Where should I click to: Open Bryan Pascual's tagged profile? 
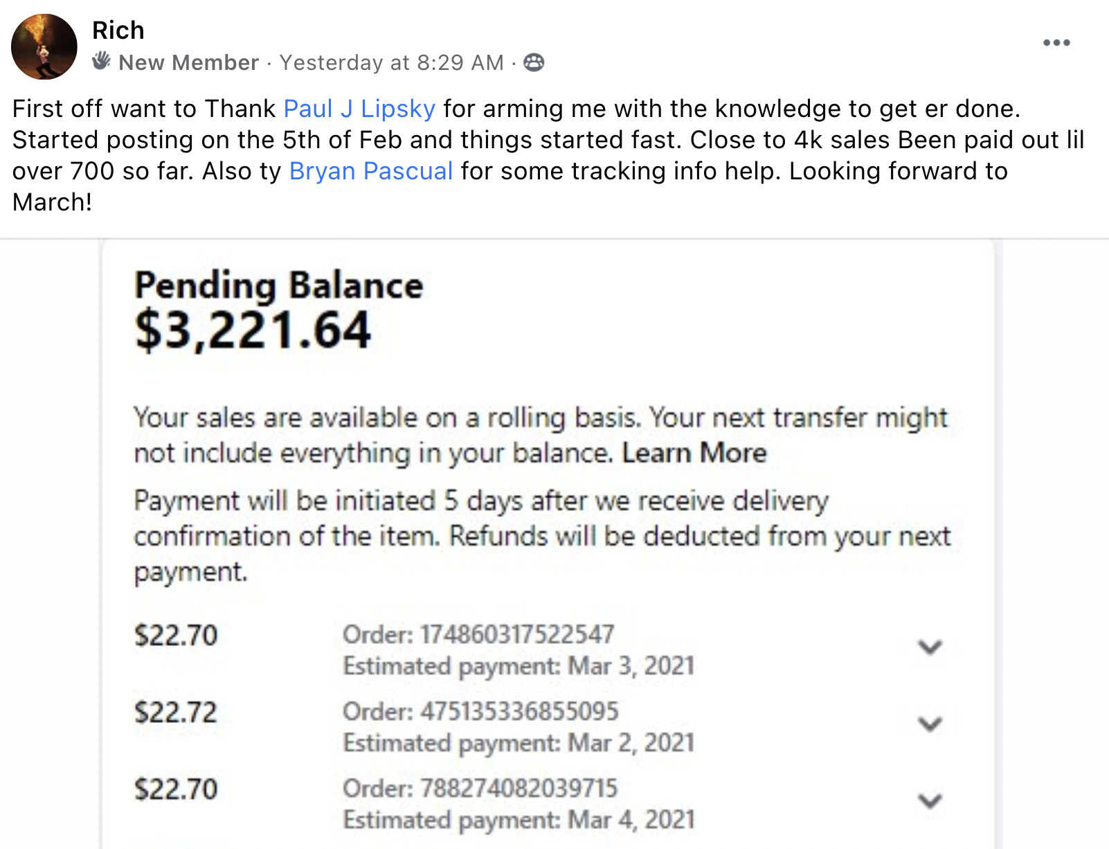click(371, 171)
